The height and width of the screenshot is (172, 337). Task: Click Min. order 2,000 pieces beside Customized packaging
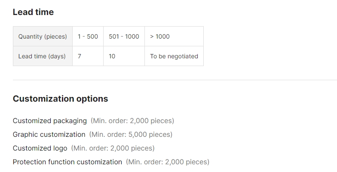click(132, 121)
